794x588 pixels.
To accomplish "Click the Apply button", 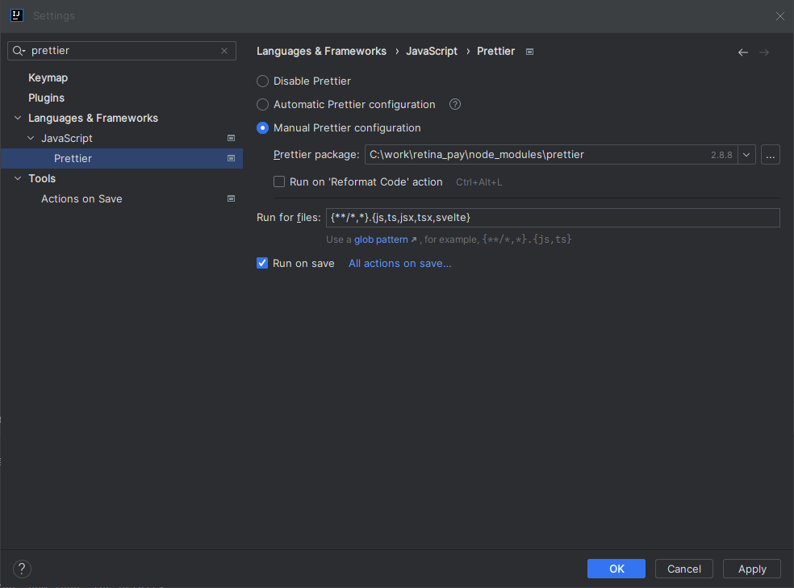I will (x=752, y=569).
